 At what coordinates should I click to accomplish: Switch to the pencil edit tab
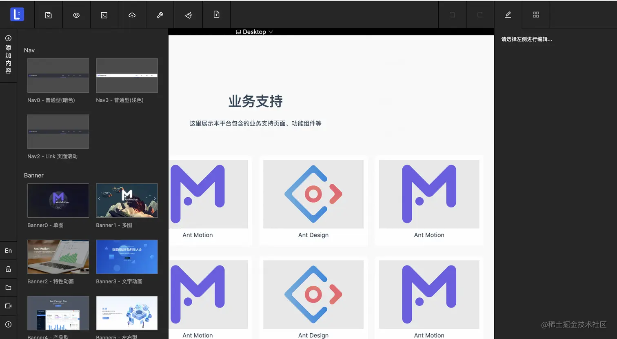(x=508, y=15)
